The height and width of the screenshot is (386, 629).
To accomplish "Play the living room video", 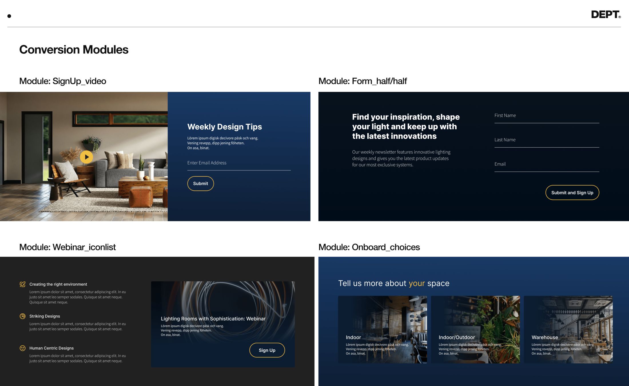I will (86, 157).
